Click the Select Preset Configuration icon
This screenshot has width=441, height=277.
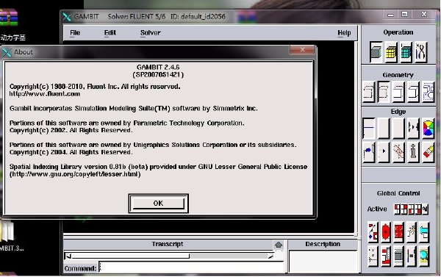(x=399, y=232)
